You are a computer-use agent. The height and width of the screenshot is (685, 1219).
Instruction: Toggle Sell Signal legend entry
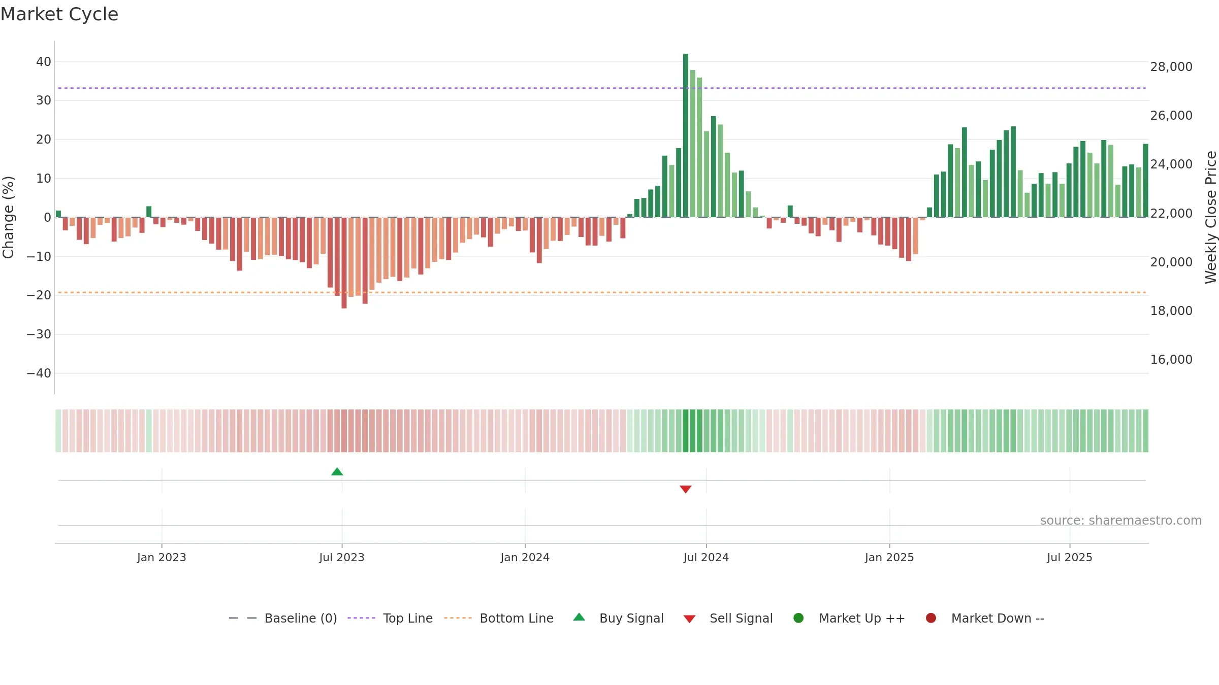(728, 618)
